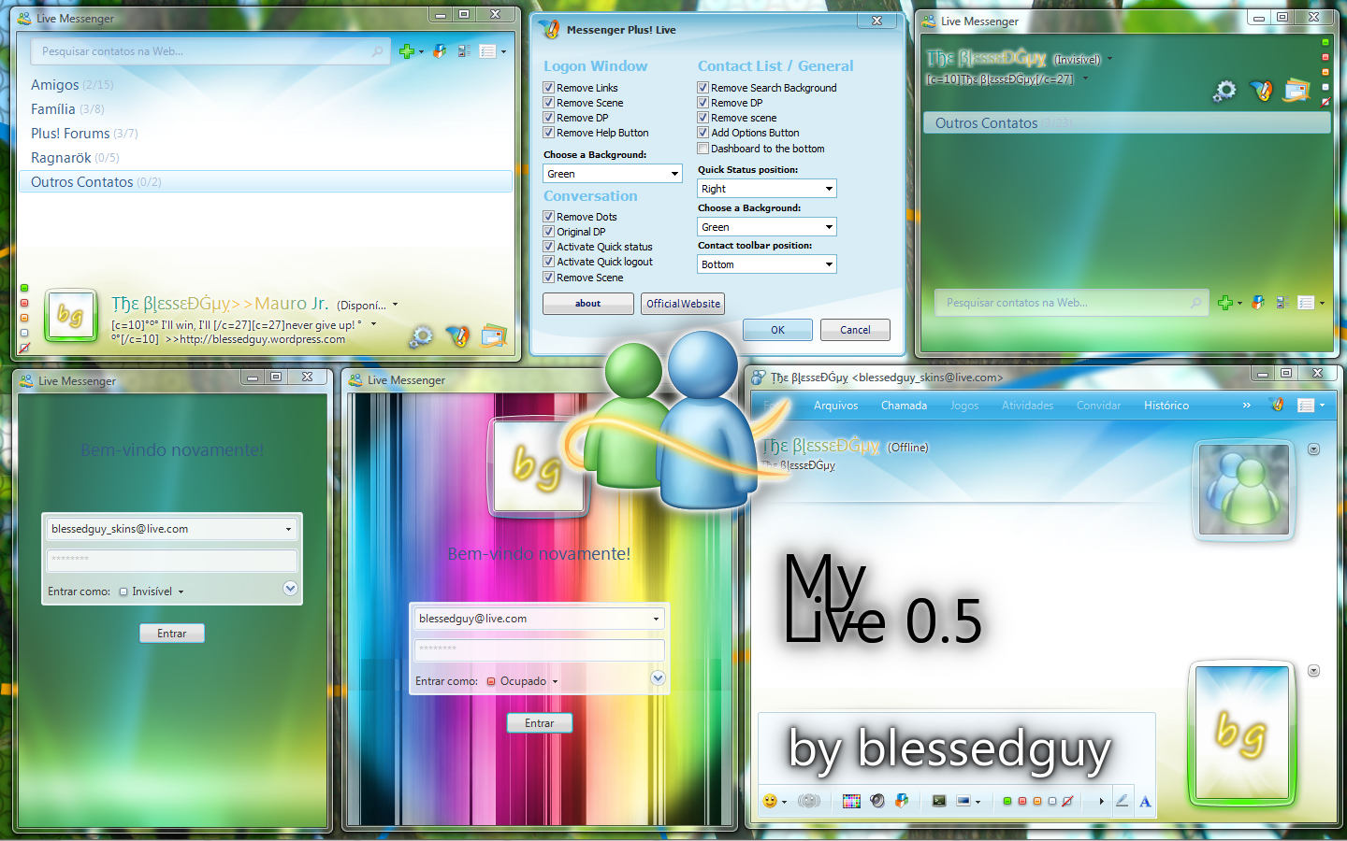The height and width of the screenshot is (841, 1347).
Task: Click add-contact plus in green contact list
Action: (x=1224, y=303)
